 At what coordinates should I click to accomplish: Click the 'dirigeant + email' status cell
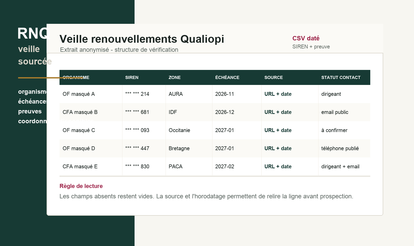(x=344, y=167)
